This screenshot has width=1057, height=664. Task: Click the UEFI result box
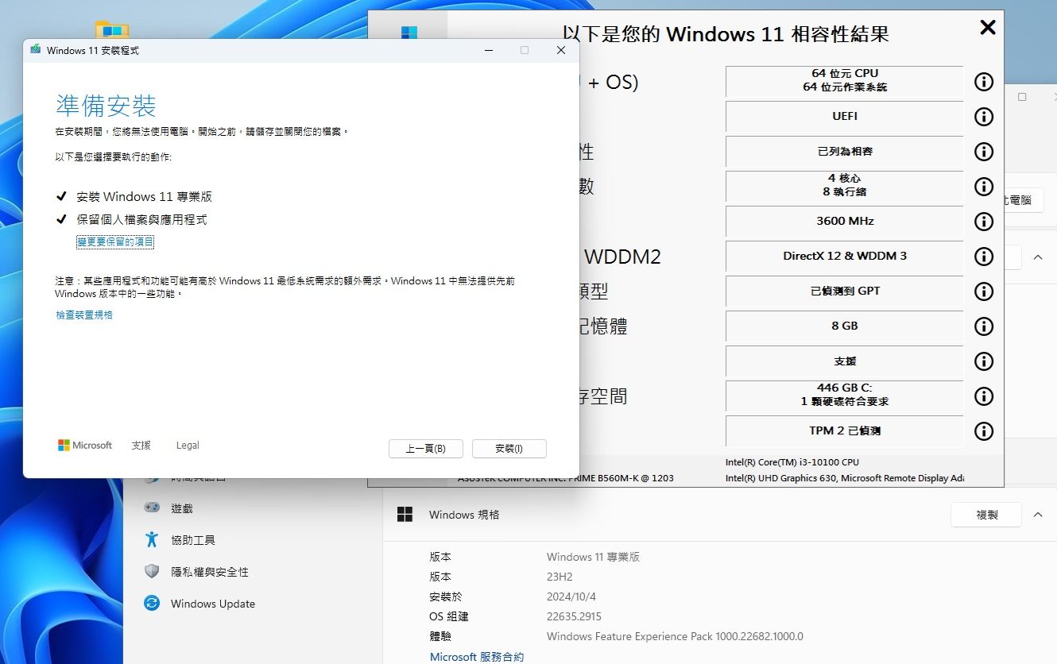[845, 116]
